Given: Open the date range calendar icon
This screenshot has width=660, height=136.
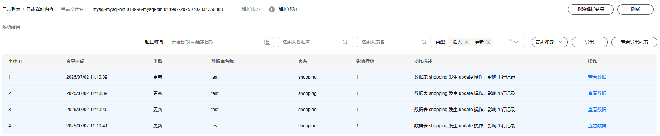Looking at the screenshot, I should pyautogui.click(x=267, y=42).
